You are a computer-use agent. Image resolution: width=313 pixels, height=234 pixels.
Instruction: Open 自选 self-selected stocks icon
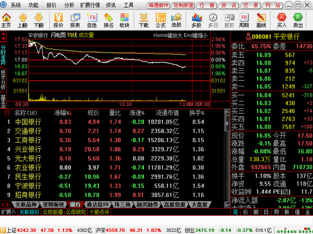click(x=92, y=21)
